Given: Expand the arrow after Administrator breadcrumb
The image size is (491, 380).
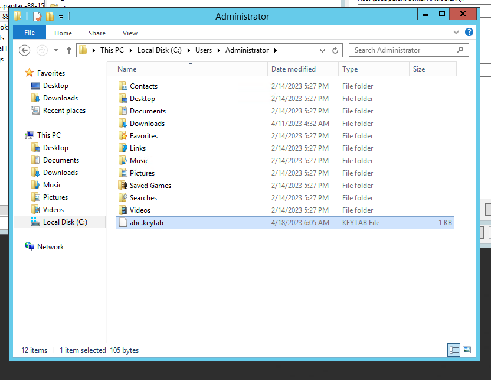Looking at the screenshot, I should (x=275, y=50).
